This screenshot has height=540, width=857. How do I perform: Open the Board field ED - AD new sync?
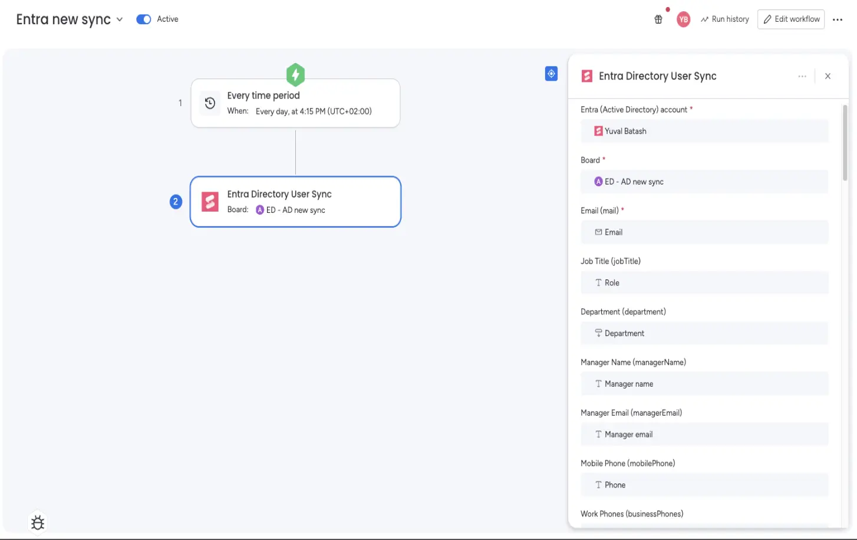point(704,182)
